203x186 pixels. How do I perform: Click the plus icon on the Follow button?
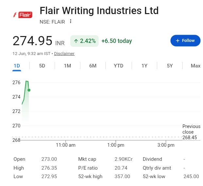177,41
